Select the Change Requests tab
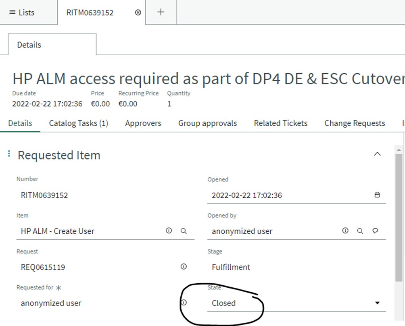 coord(354,123)
